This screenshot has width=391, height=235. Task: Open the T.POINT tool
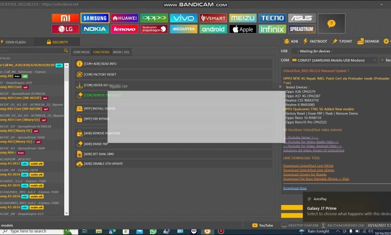pos(342,41)
